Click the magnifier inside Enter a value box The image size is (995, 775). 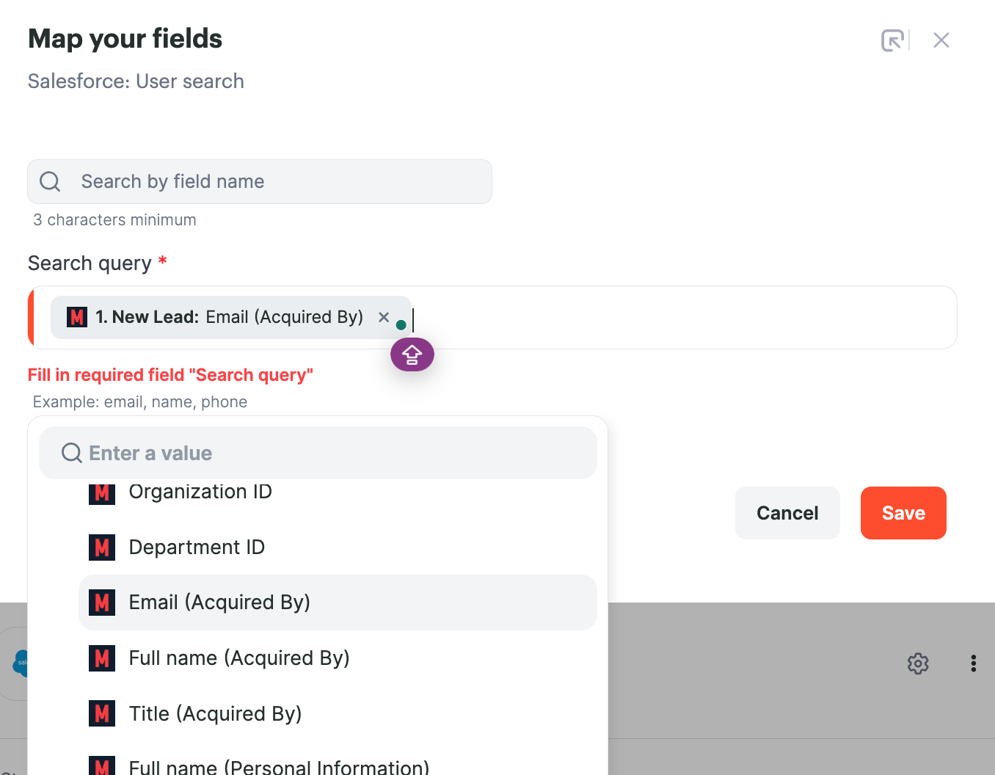[x=71, y=453]
